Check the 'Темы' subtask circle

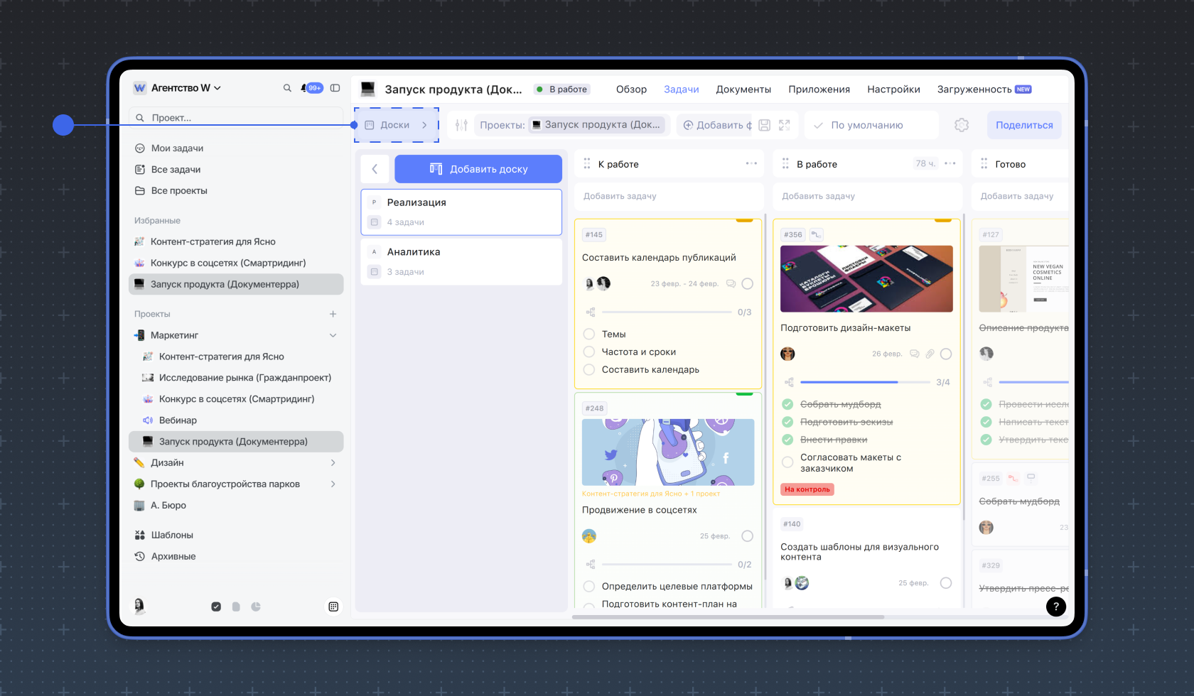click(589, 334)
